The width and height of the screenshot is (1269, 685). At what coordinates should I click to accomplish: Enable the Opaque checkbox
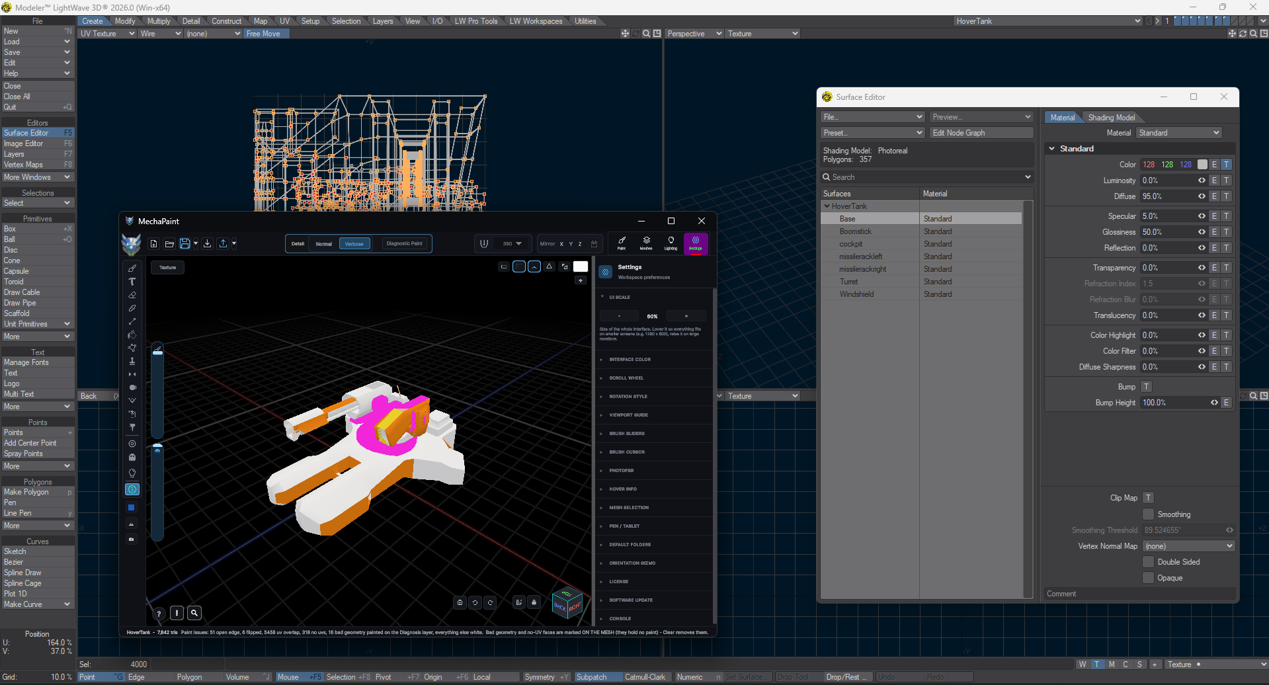pyautogui.click(x=1149, y=578)
